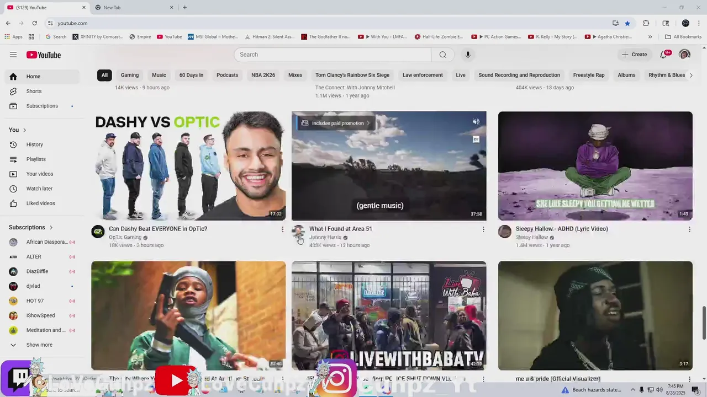Open account avatar menu in YouTube header
707x397 pixels.
coord(684,55)
